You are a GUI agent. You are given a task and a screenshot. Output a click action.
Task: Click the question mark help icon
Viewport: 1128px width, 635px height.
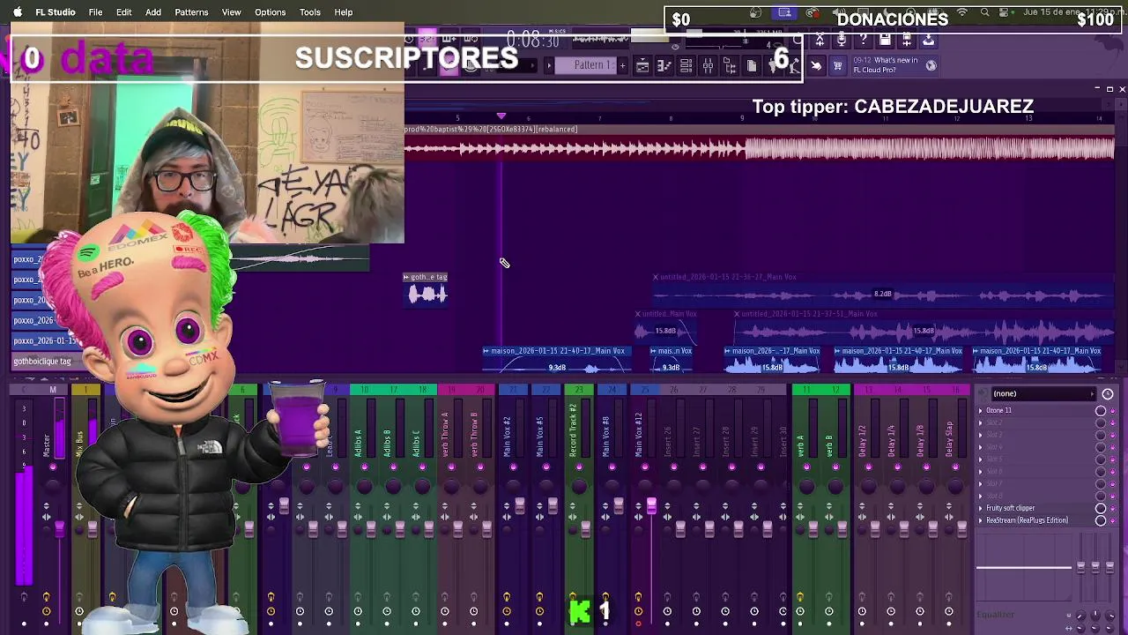(863, 40)
